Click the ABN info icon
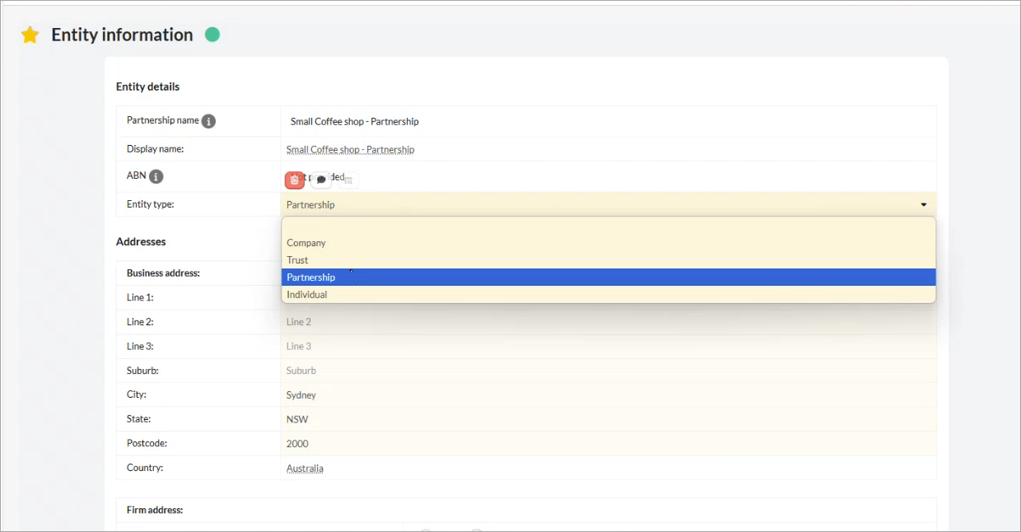This screenshot has height=532, width=1021. coord(156,176)
